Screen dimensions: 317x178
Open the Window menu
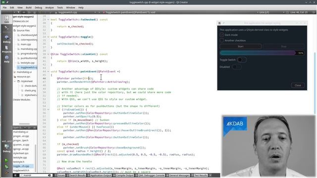(70, 7)
